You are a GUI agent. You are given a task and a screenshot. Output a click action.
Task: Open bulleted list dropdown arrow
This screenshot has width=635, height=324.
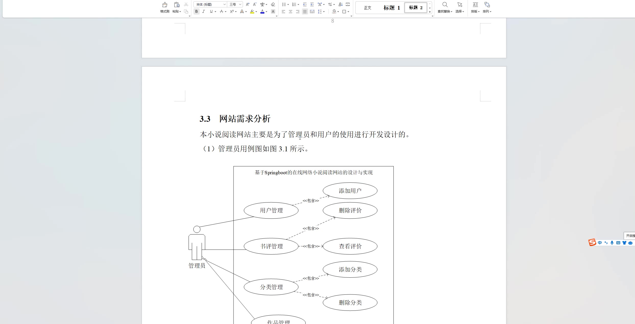(288, 4)
